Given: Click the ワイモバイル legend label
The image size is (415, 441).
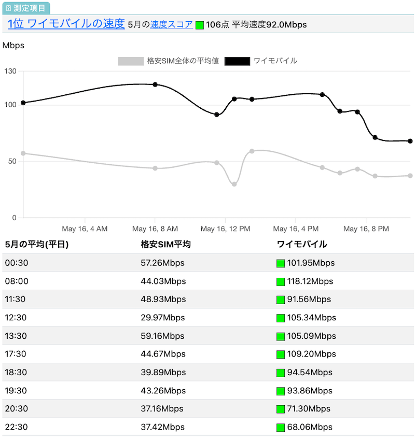Looking at the screenshot, I should pos(275,61).
